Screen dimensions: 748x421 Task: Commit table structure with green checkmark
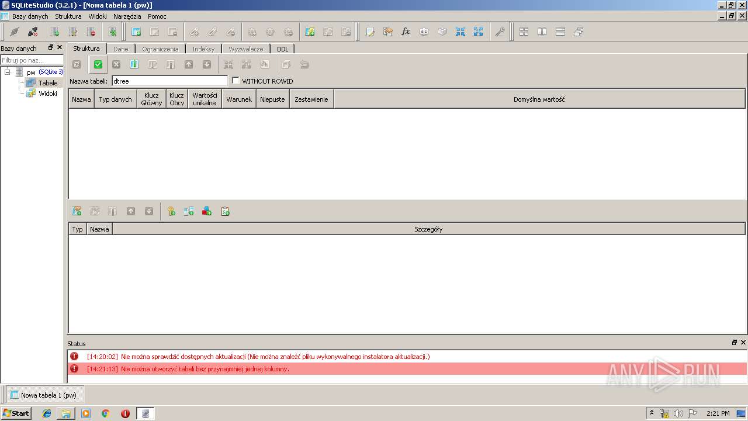point(98,64)
